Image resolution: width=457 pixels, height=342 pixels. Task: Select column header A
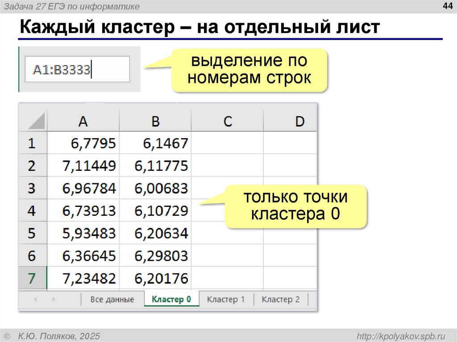tap(83, 120)
